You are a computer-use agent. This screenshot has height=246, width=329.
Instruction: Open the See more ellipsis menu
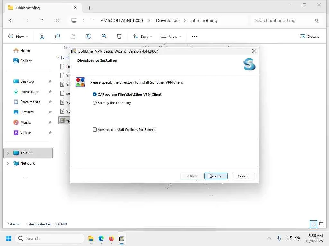coord(195,37)
